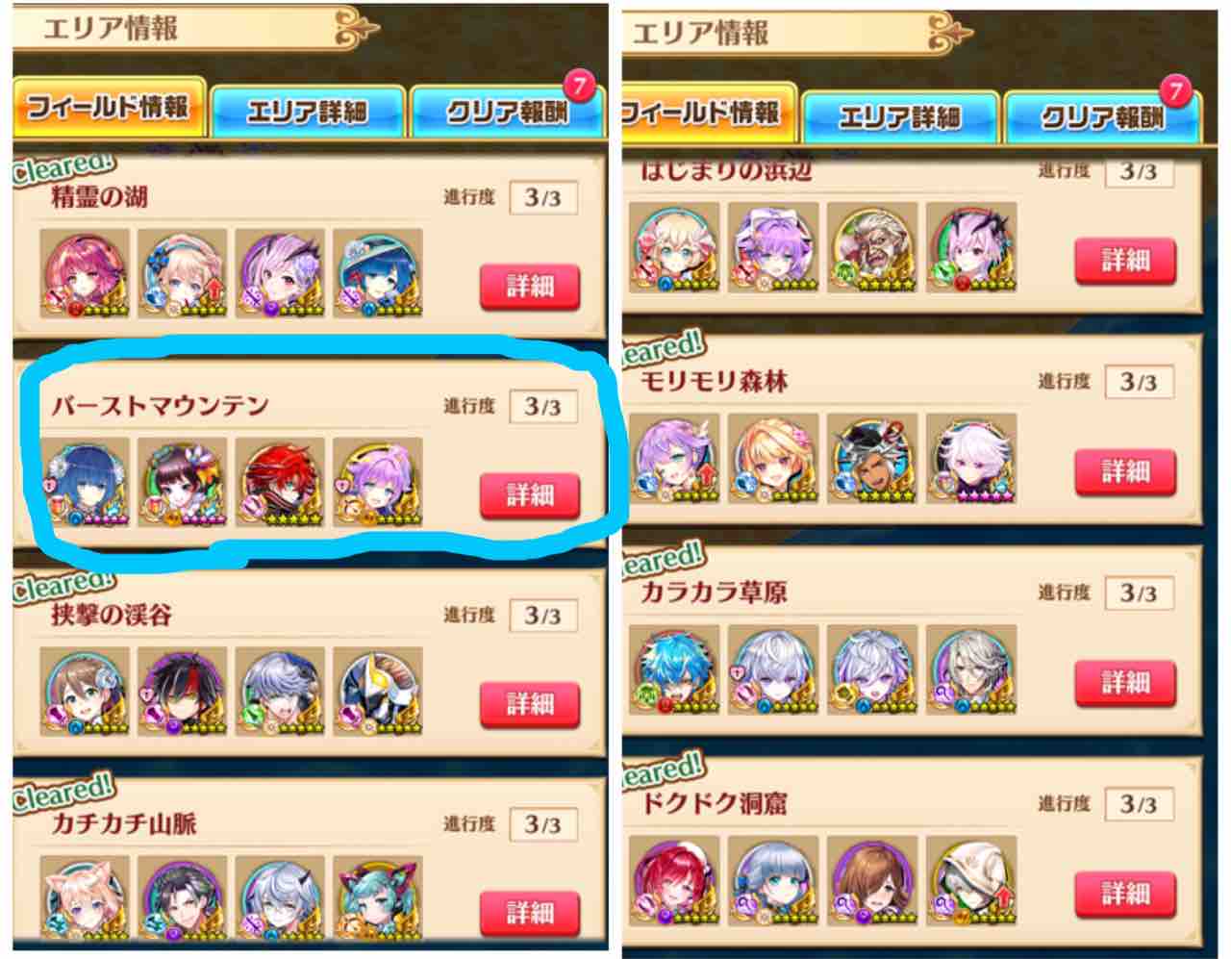1231x959 pixels.
Task: Select red-haired first character in ドクドク洞窟
Action: 674,880
